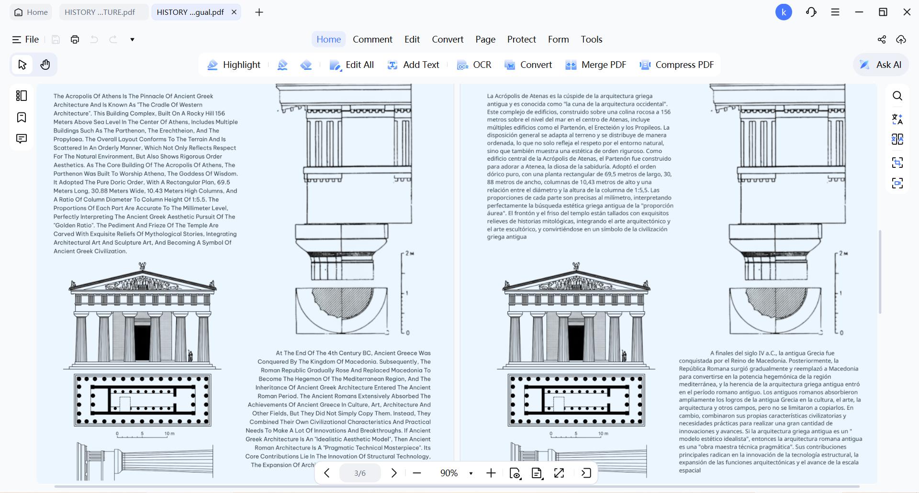Open the bookmarks panel icon
The height and width of the screenshot is (493, 919).
[22, 117]
